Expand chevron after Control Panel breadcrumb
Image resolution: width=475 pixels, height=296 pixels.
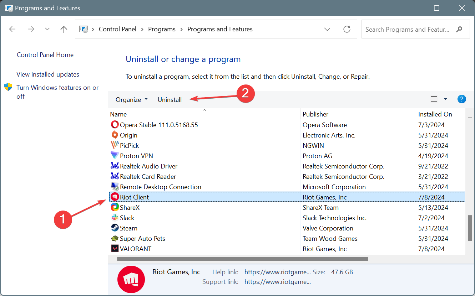click(142, 29)
